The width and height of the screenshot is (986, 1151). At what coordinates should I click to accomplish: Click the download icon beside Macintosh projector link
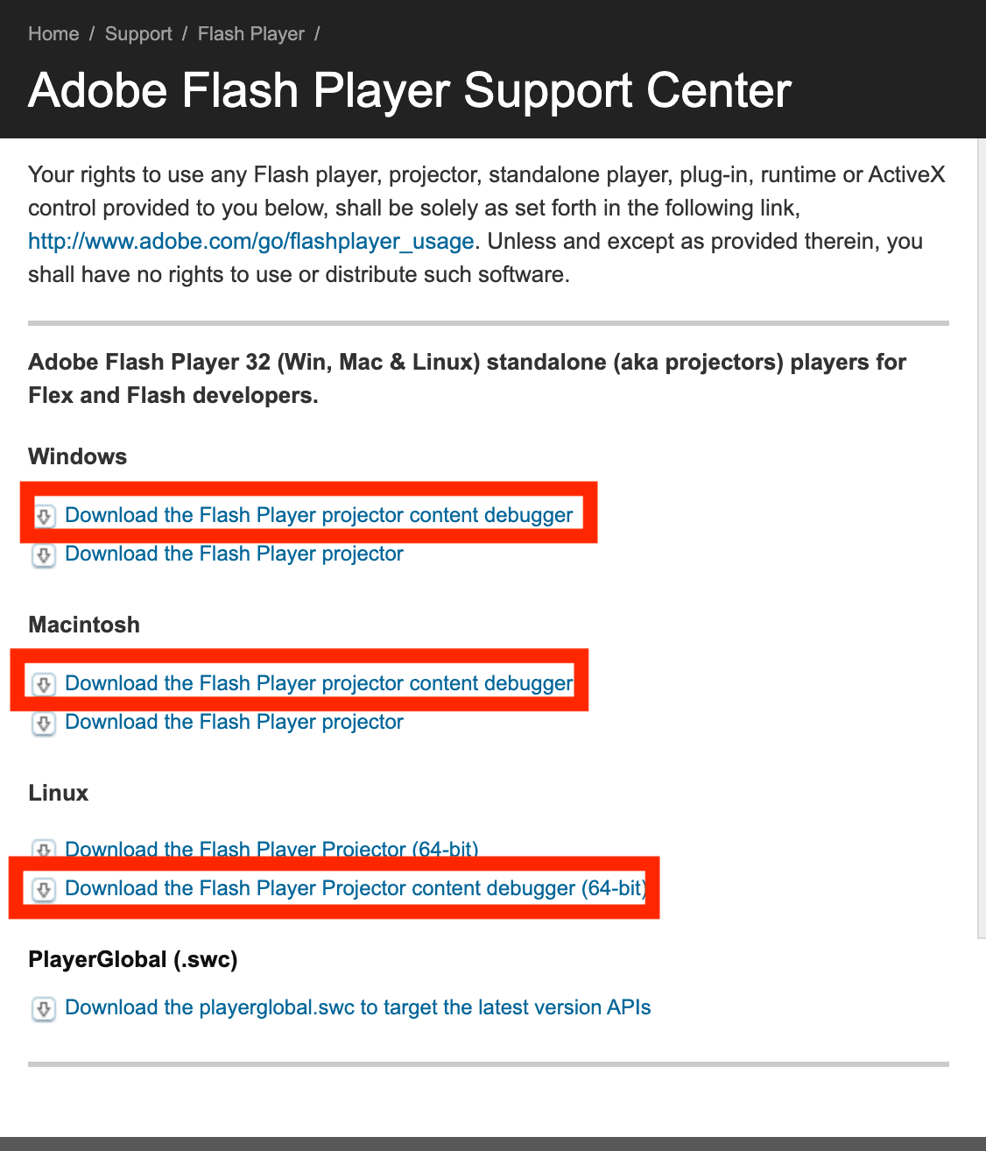44,724
